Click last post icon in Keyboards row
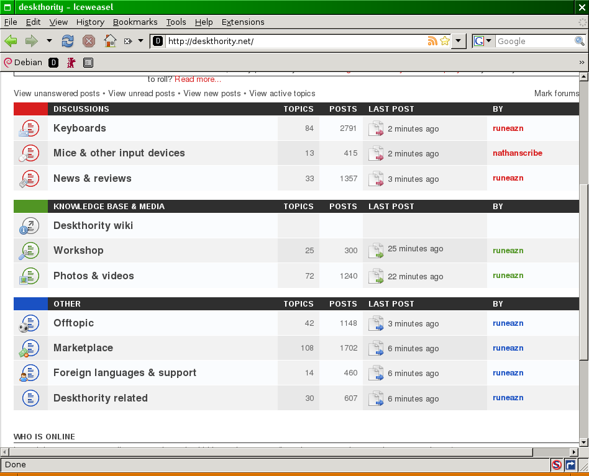The width and height of the screenshot is (589, 476). pos(375,128)
